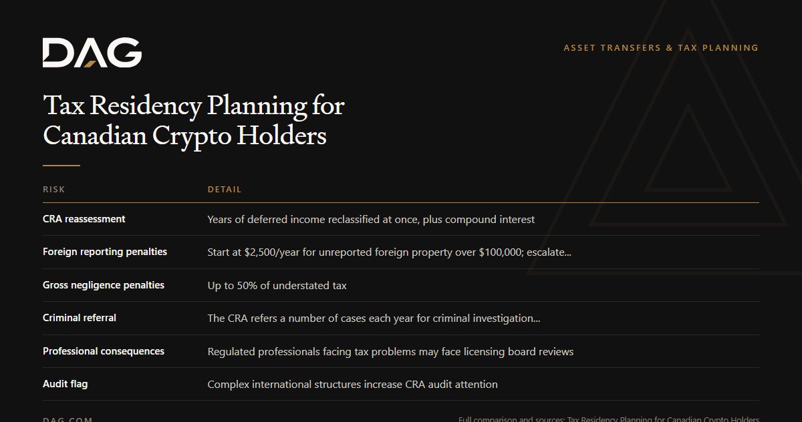Click the Professional consequences row label
The width and height of the screenshot is (802, 422).
pos(104,351)
